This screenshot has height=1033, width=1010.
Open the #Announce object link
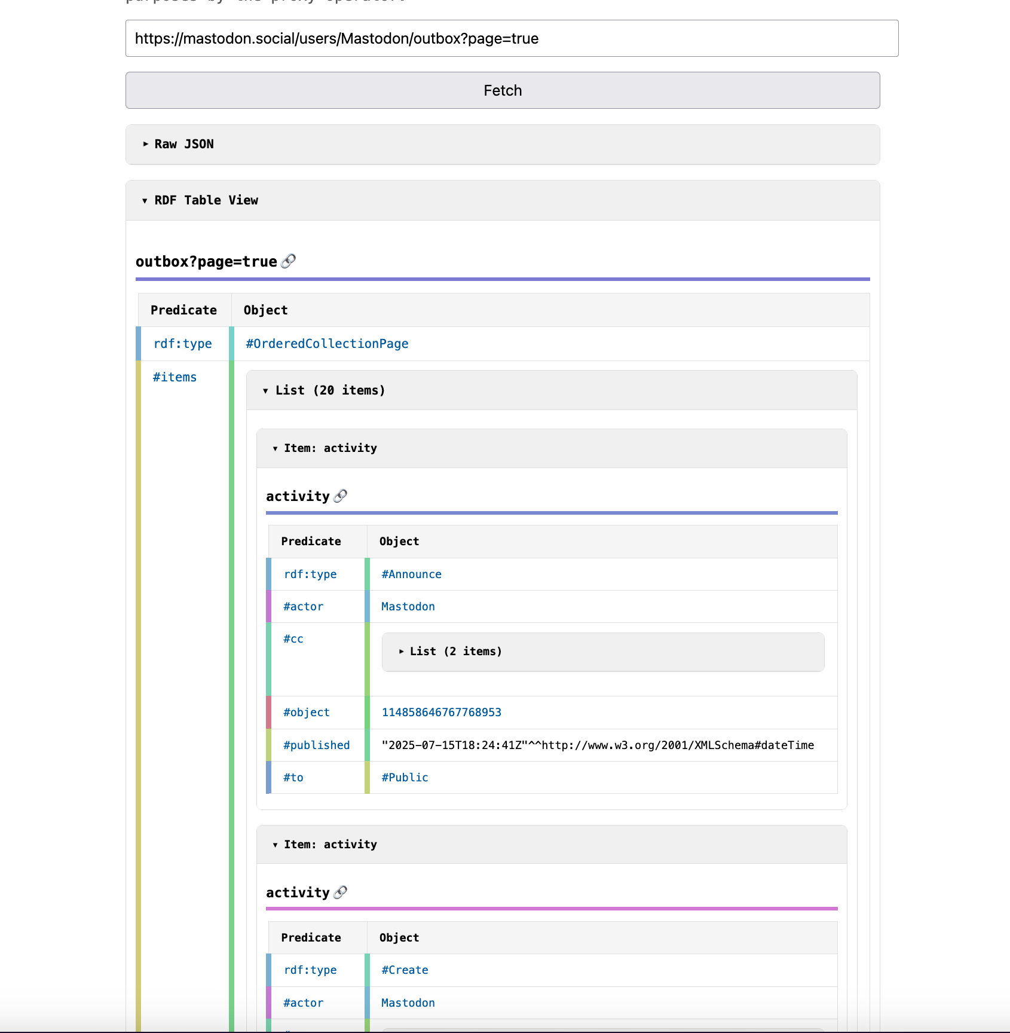[411, 574]
